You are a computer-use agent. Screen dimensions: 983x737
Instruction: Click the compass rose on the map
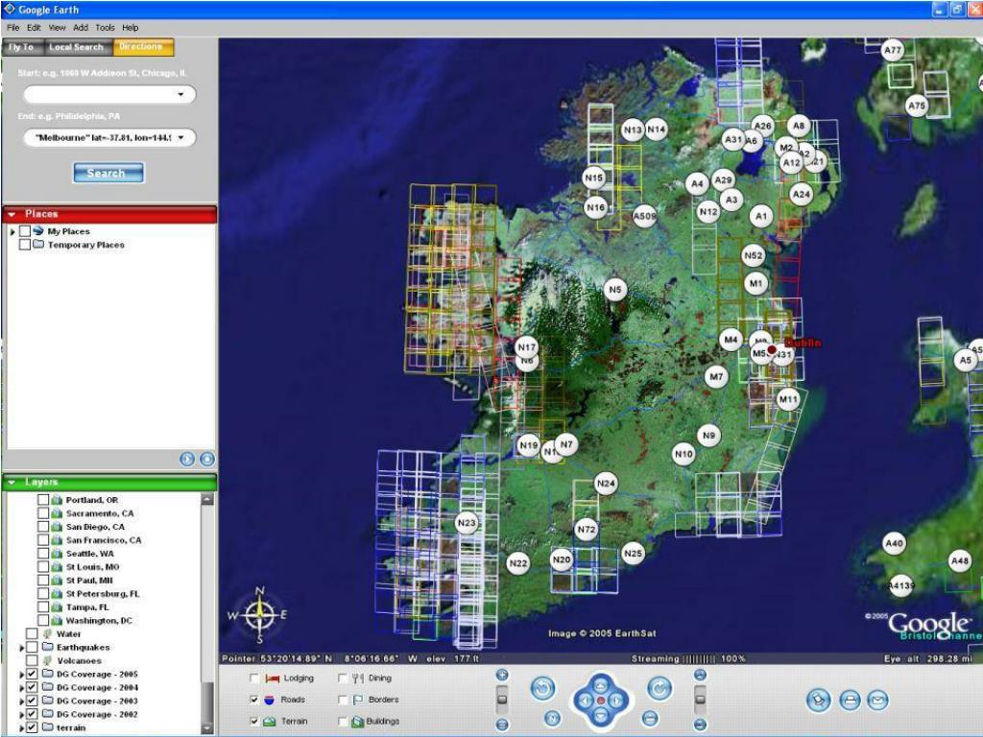(258, 615)
